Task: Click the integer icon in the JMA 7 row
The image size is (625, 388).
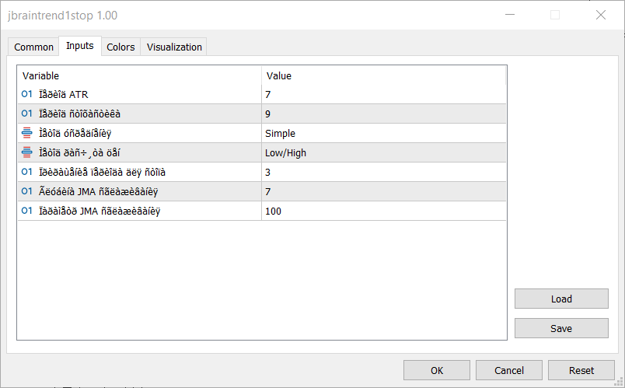Action: [x=27, y=191]
